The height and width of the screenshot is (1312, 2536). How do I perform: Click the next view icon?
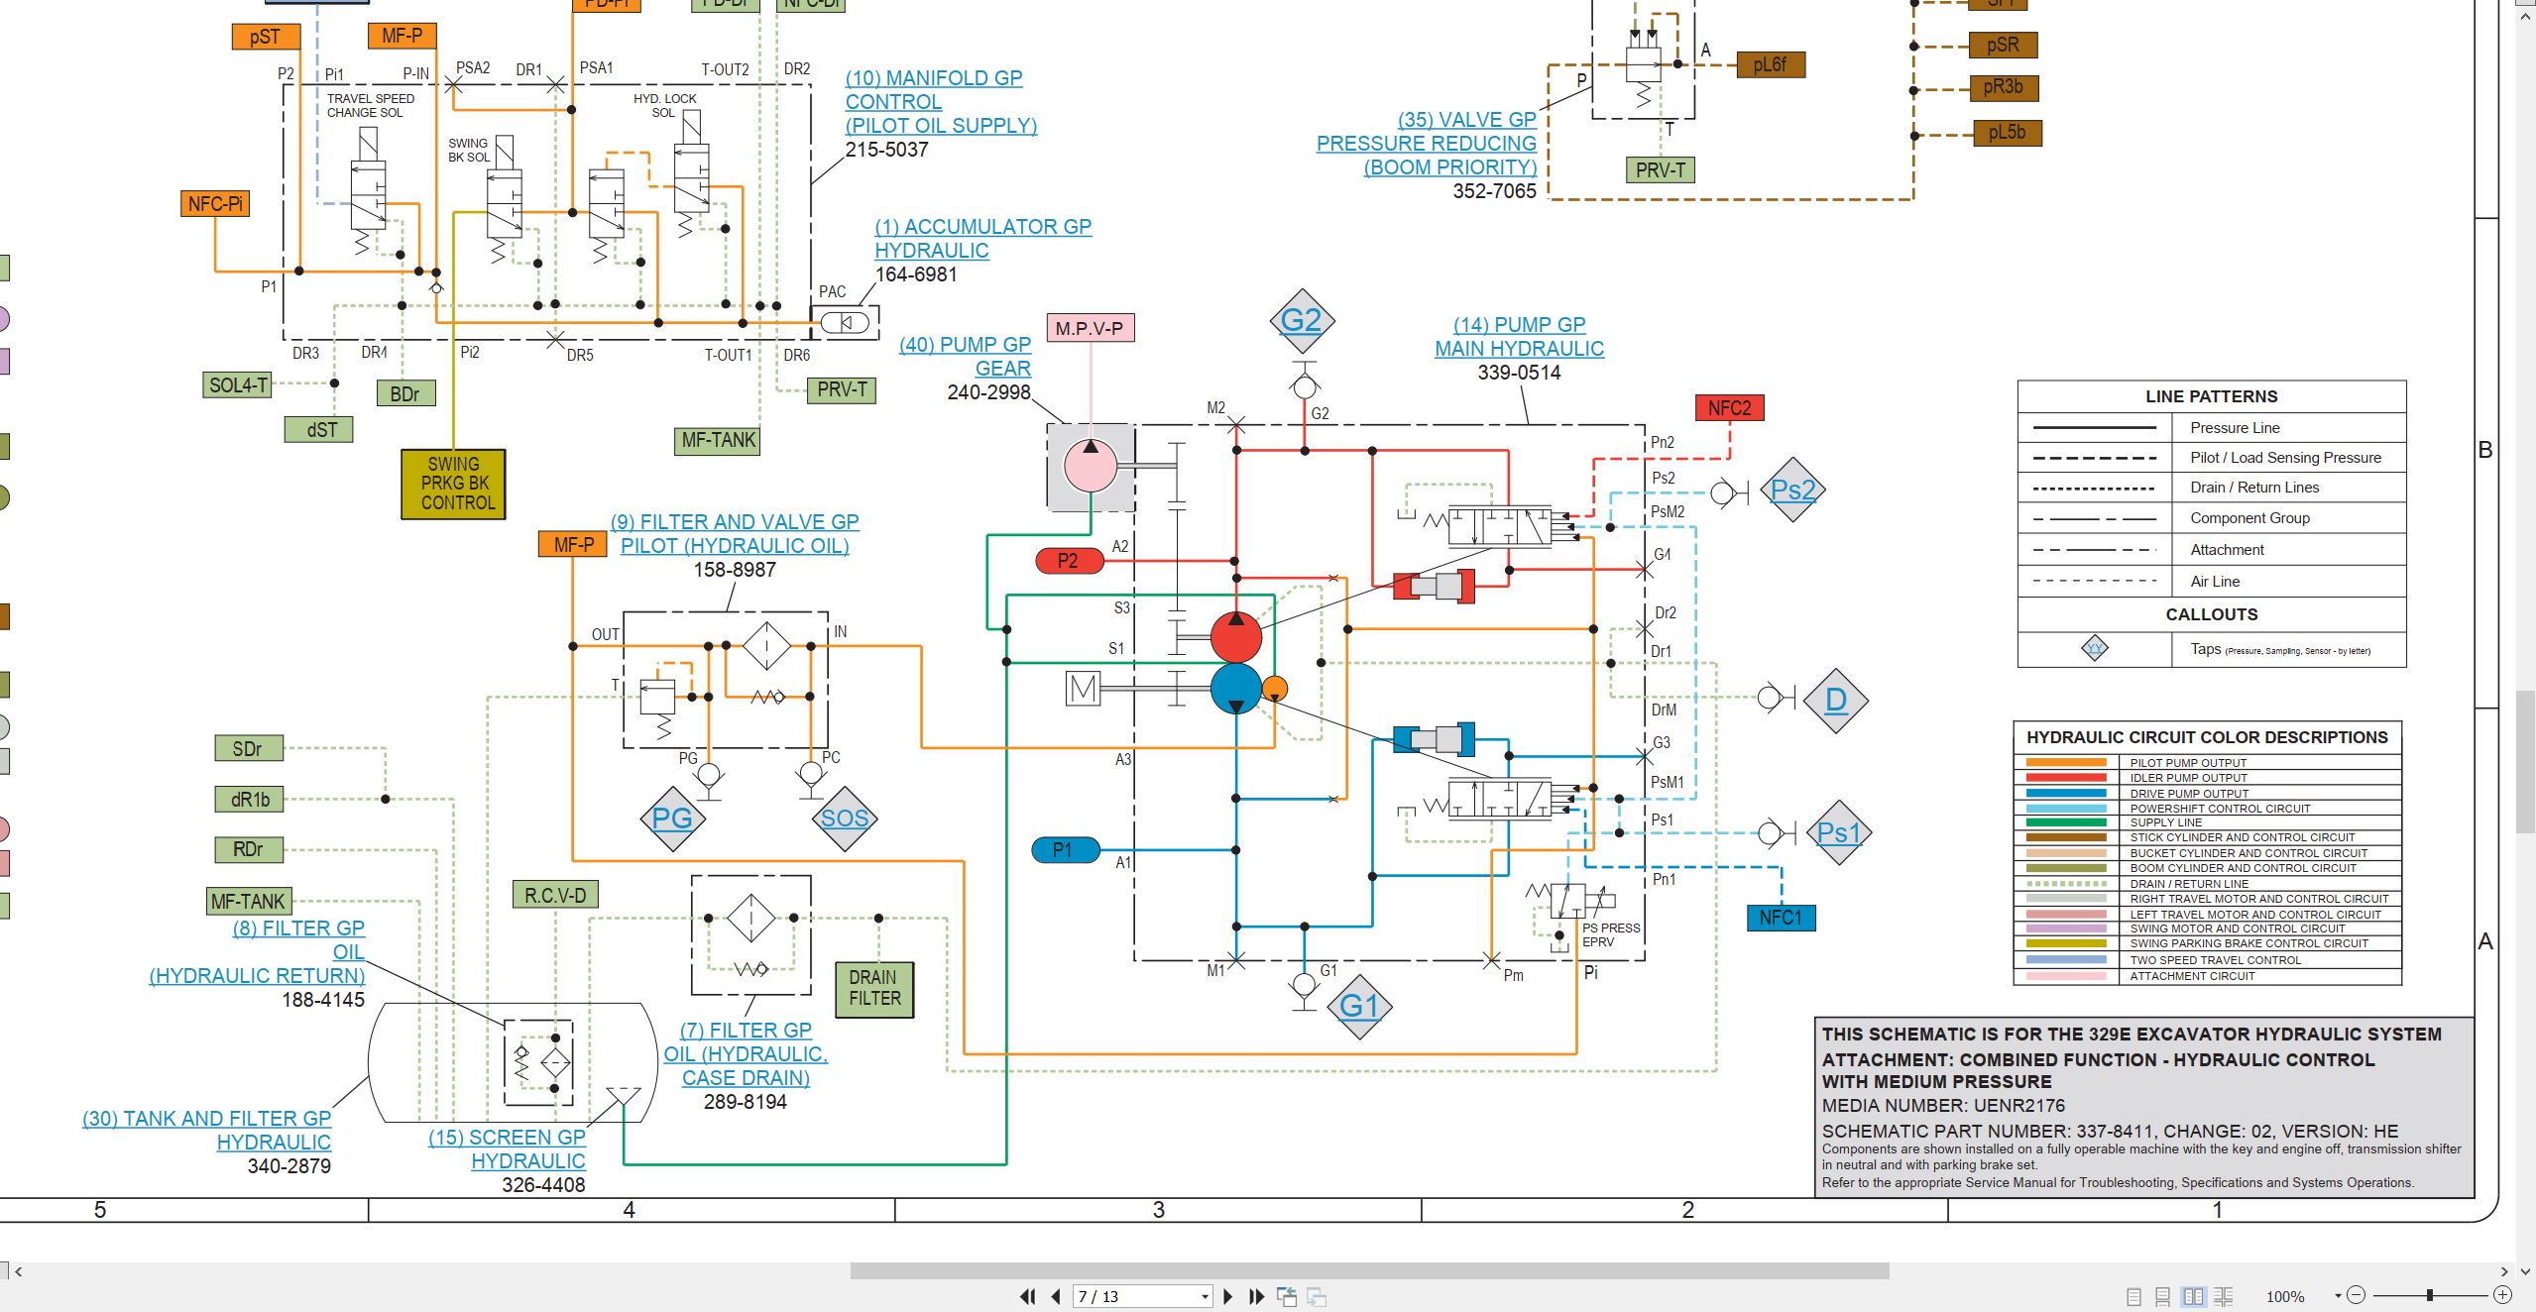(x=1317, y=1296)
